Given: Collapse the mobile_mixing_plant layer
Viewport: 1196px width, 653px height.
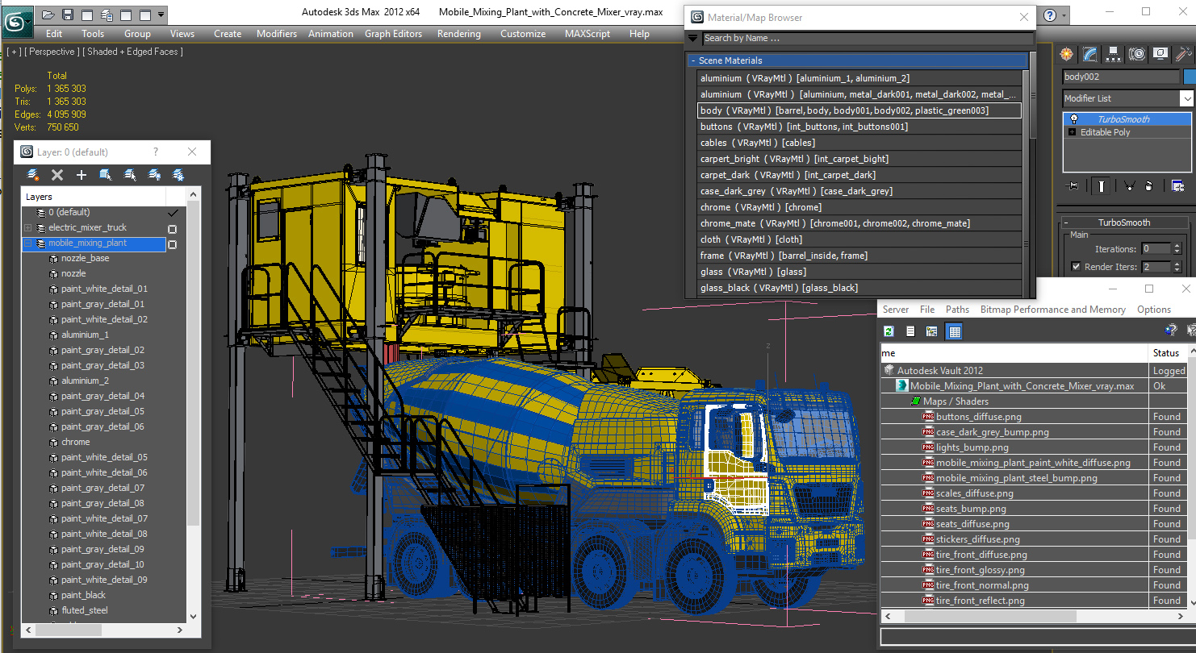Looking at the screenshot, I should 27,243.
